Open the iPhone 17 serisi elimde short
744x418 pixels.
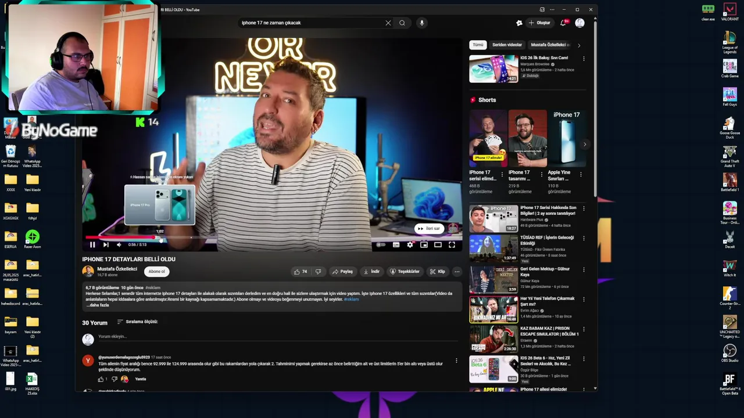click(488, 138)
